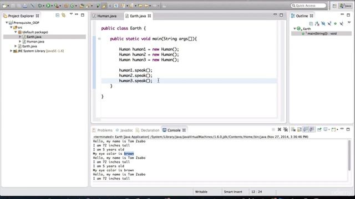Launch Debug with the bug icon
The image size is (355, 199).
tap(40, 6)
